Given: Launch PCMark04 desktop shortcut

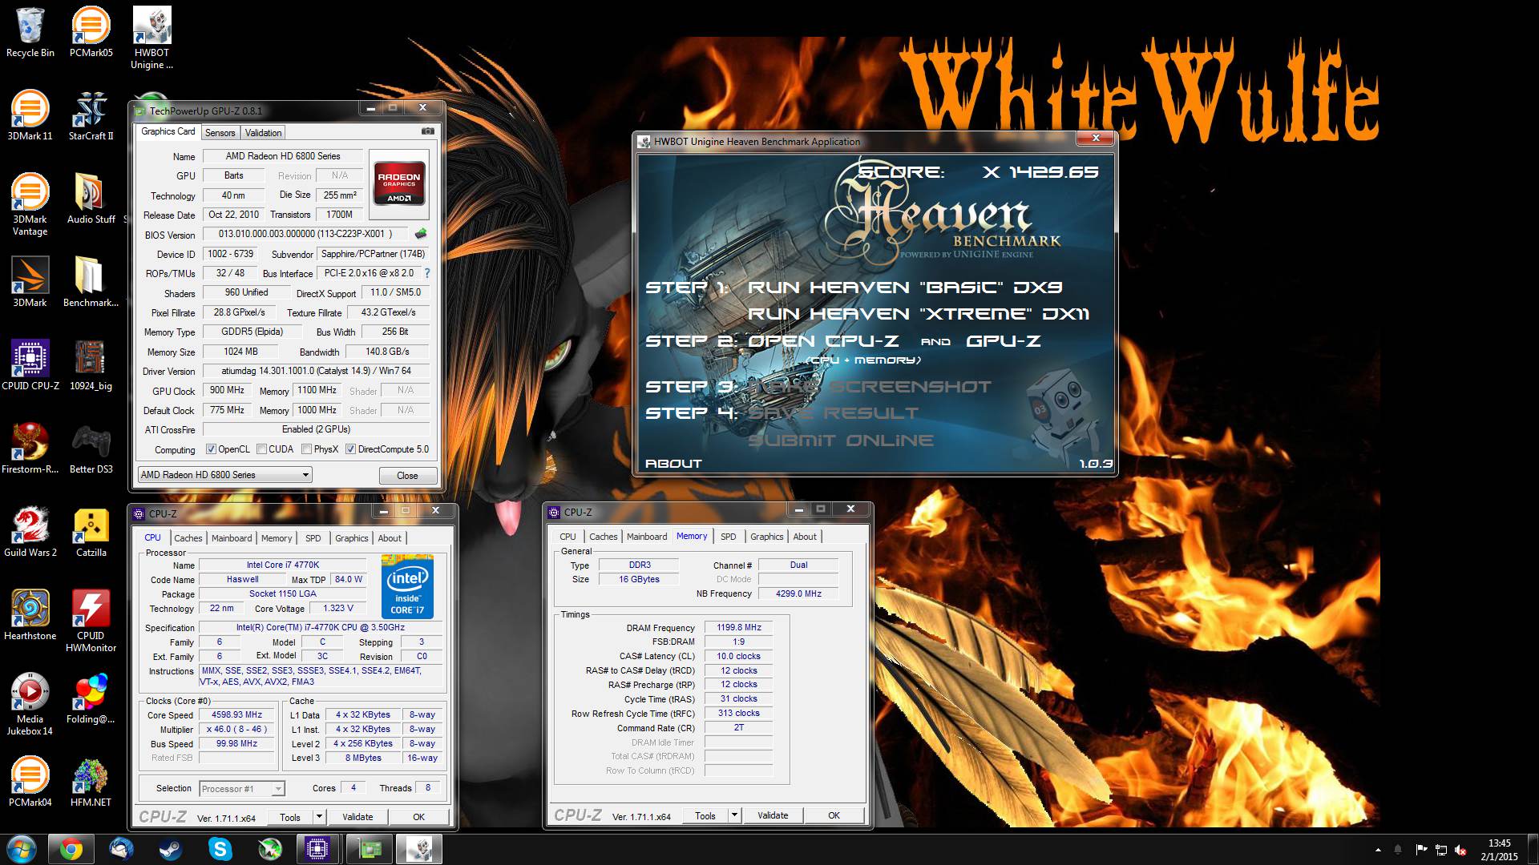Looking at the screenshot, I should pyautogui.click(x=30, y=782).
